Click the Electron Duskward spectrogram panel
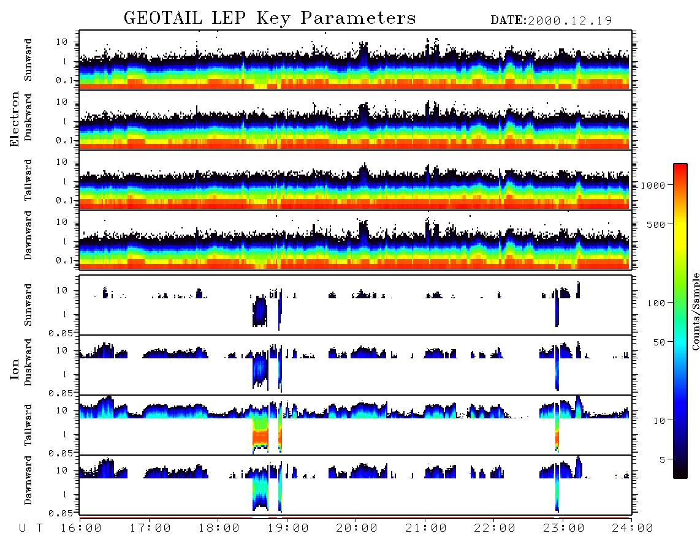This screenshot has width=700, height=539. click(356, 119)
